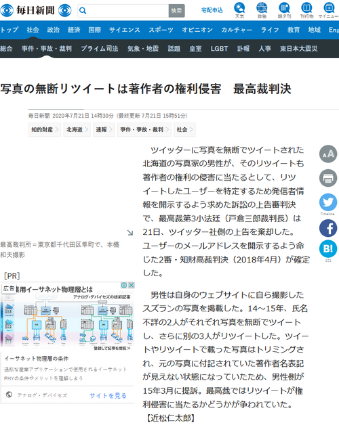Viewport: 339px width, 425px height.
Task: Click the 北海道 tag
Action: click(x=77, y=129)
